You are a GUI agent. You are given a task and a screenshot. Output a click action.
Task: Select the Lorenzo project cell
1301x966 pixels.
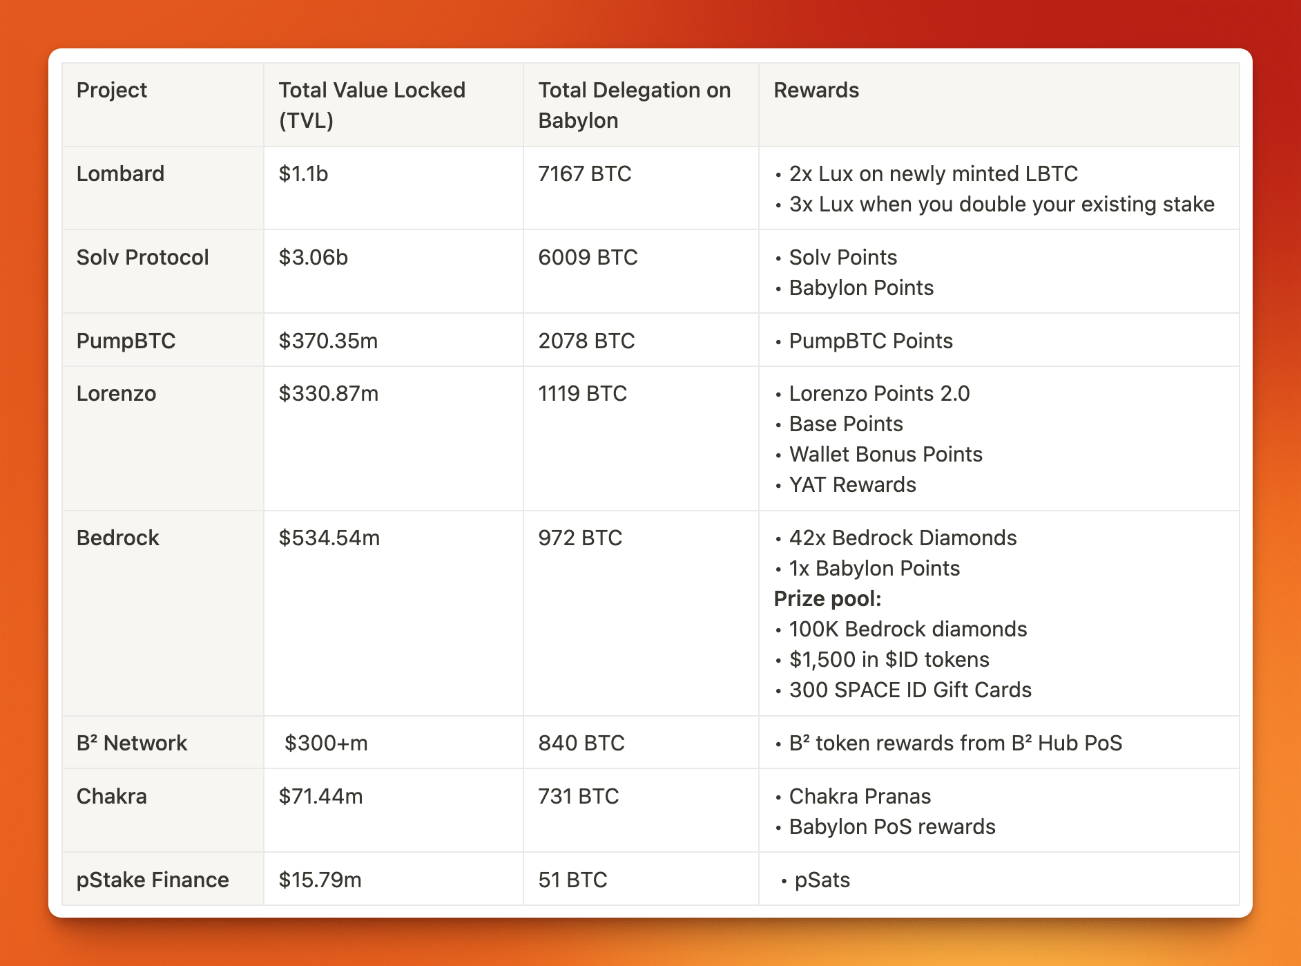click(163, 439)
